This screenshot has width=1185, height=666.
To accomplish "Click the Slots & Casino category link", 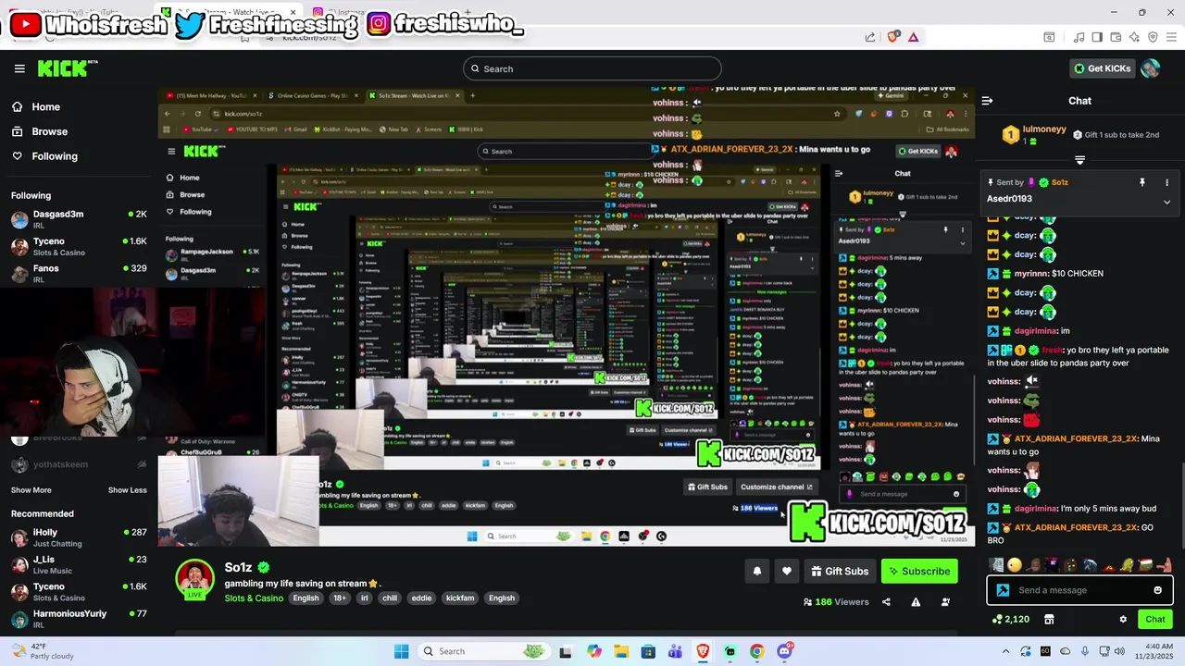I will [254, 598].
